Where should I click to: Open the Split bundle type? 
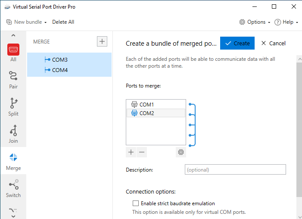click(13, 107)
